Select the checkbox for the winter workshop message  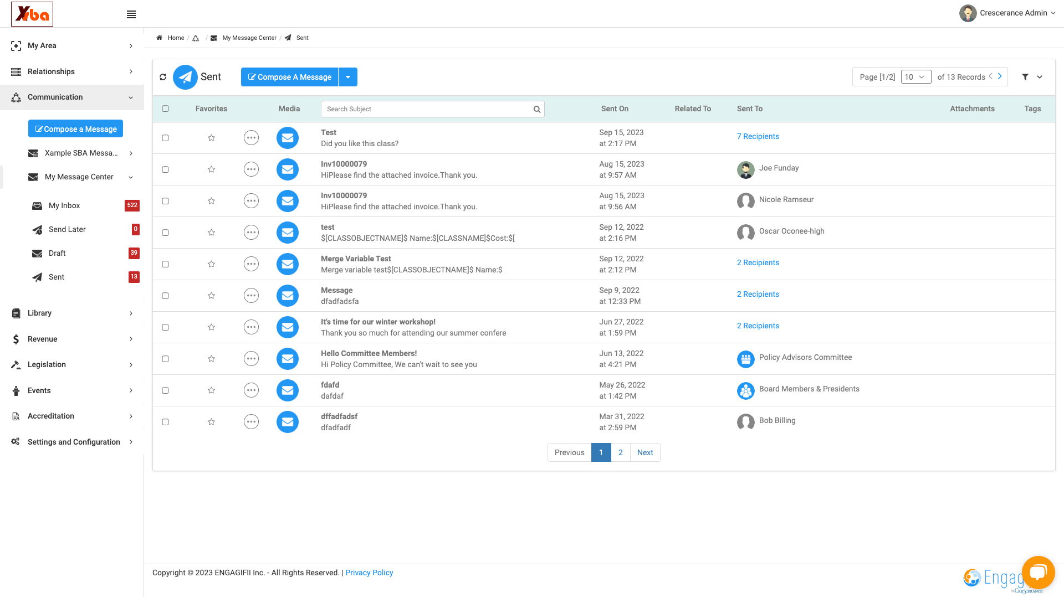click(x=165, y=327)
